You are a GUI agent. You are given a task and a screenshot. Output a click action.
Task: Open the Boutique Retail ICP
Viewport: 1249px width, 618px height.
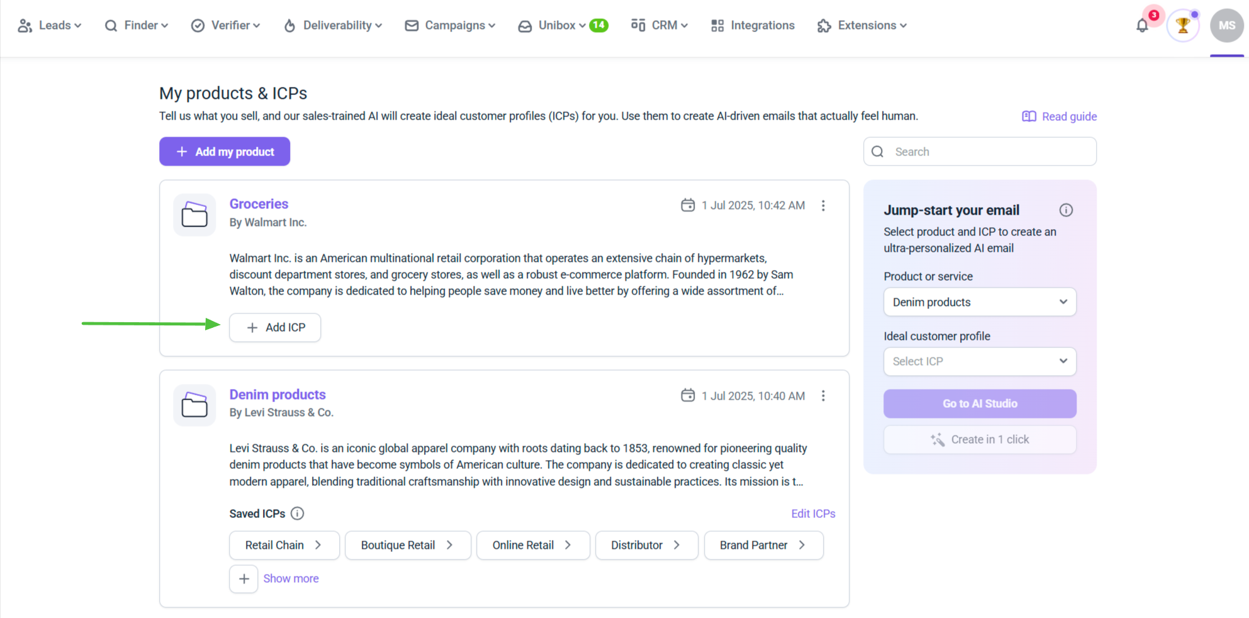coord(408,545)
